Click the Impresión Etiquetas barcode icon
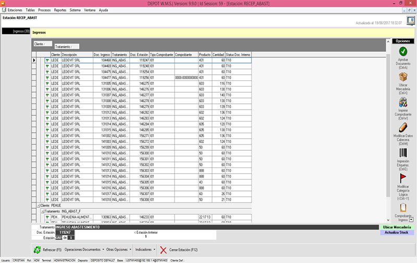417x263 pixels. coord(402,153)
